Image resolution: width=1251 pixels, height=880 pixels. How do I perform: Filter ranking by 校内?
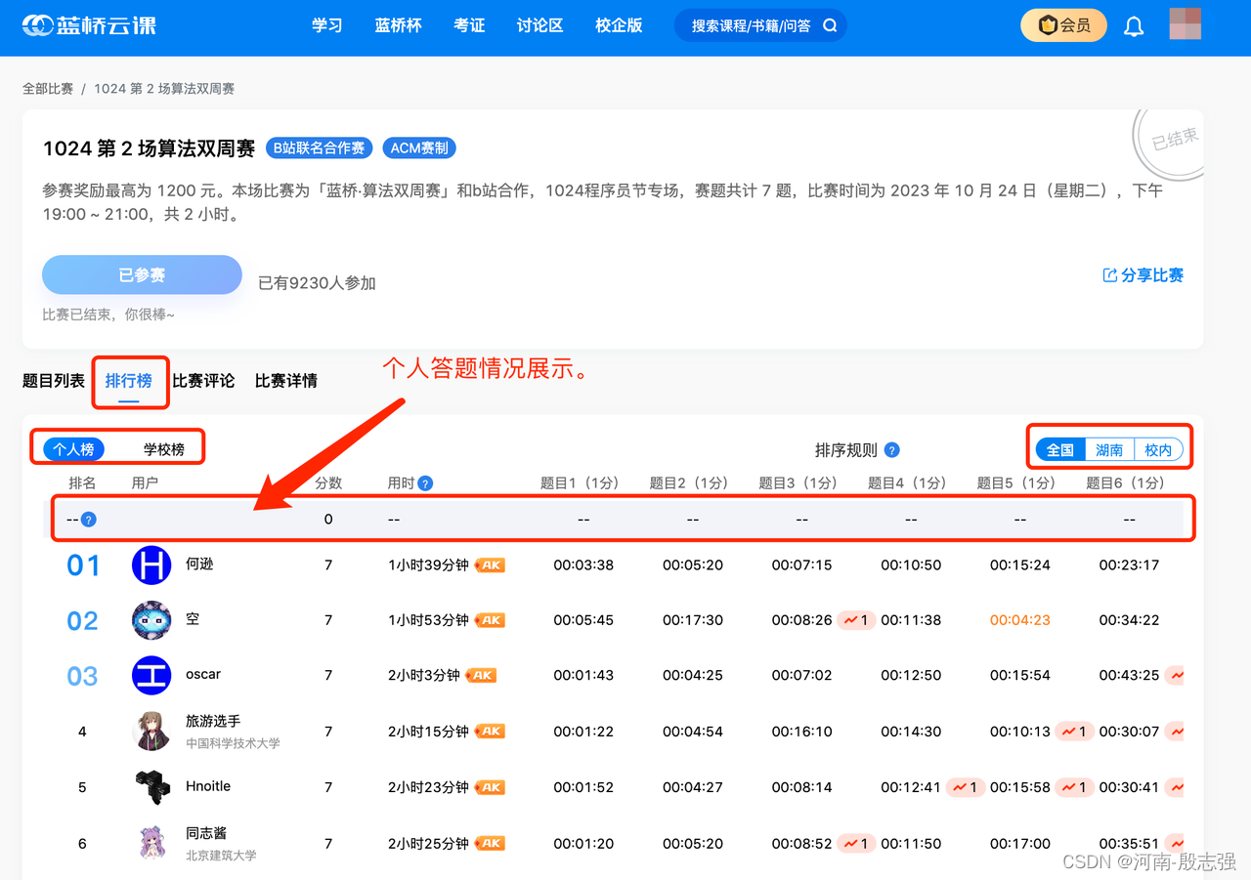(1158, 450)
